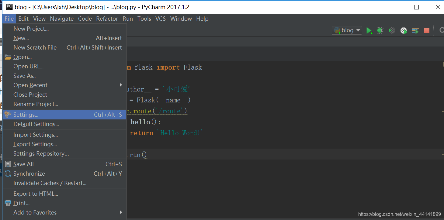Click 'flask import Flask' code line
The height and width of the screenshot is (220, 444).
pyautogui.click(x=168, y=67)
